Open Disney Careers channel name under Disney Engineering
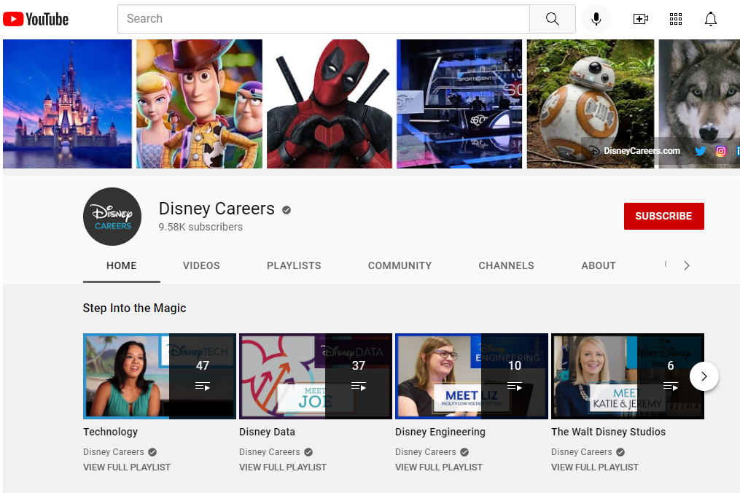The image size is (740, 493). pyautogui.click(x=426, y=452)
